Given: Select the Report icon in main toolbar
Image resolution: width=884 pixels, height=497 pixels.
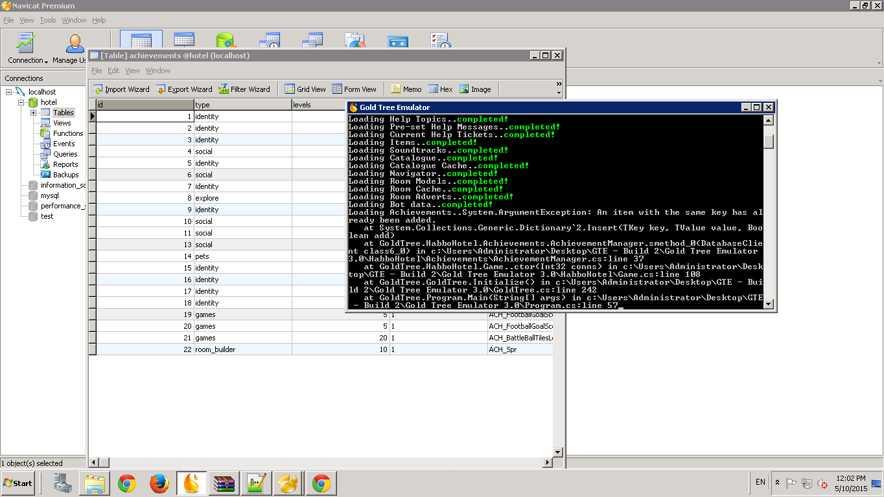Looking at the screenshot, I should (x=355, y=40).
